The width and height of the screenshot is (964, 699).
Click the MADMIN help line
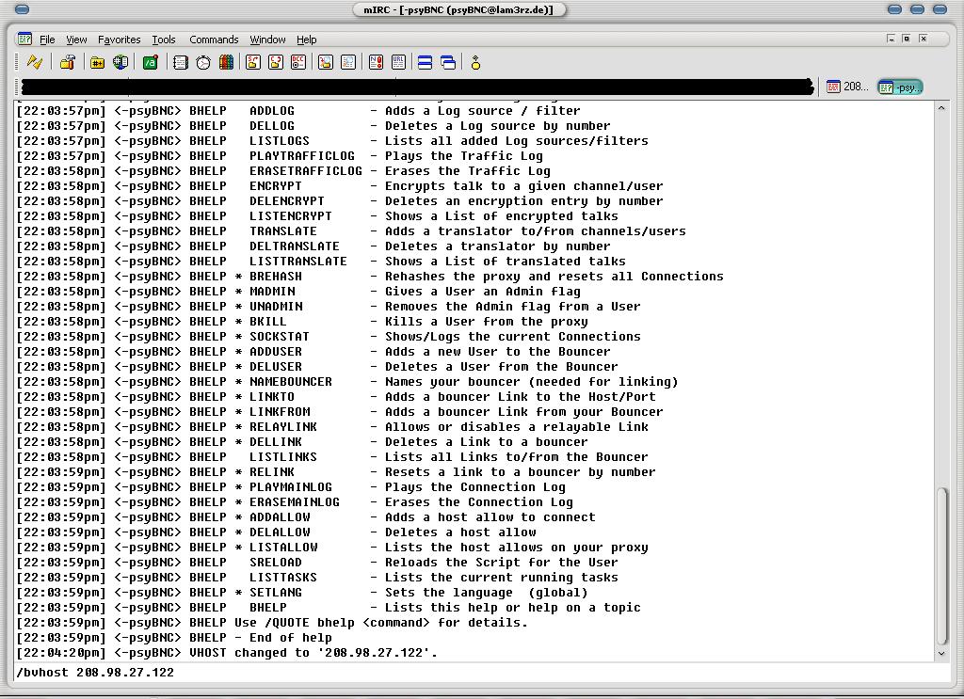(298, 291)
